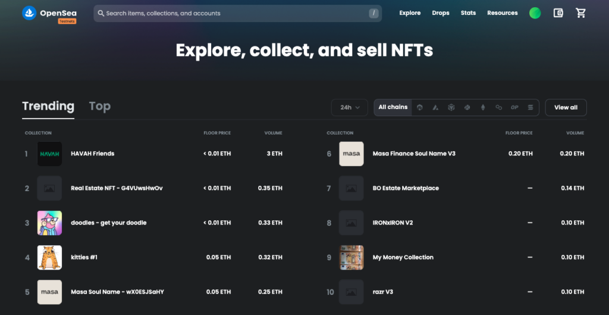Viewport: 609px width, 315px height.
Task: Open the wallet icon
Action: (558, 13)
